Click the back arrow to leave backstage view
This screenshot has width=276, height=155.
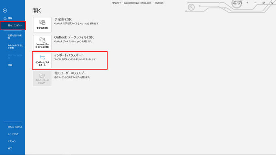[x=5, y=11]
